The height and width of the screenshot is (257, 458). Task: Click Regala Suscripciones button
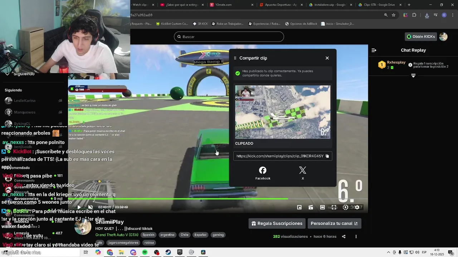point(277,223)
